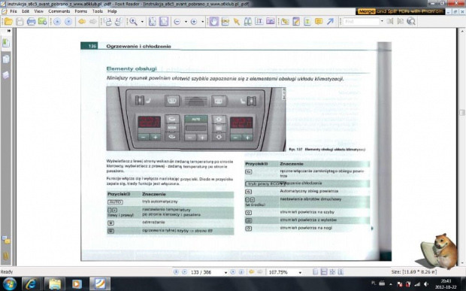
Task: Click the vertical scrollbar on right
Action: tap(462, 146)
